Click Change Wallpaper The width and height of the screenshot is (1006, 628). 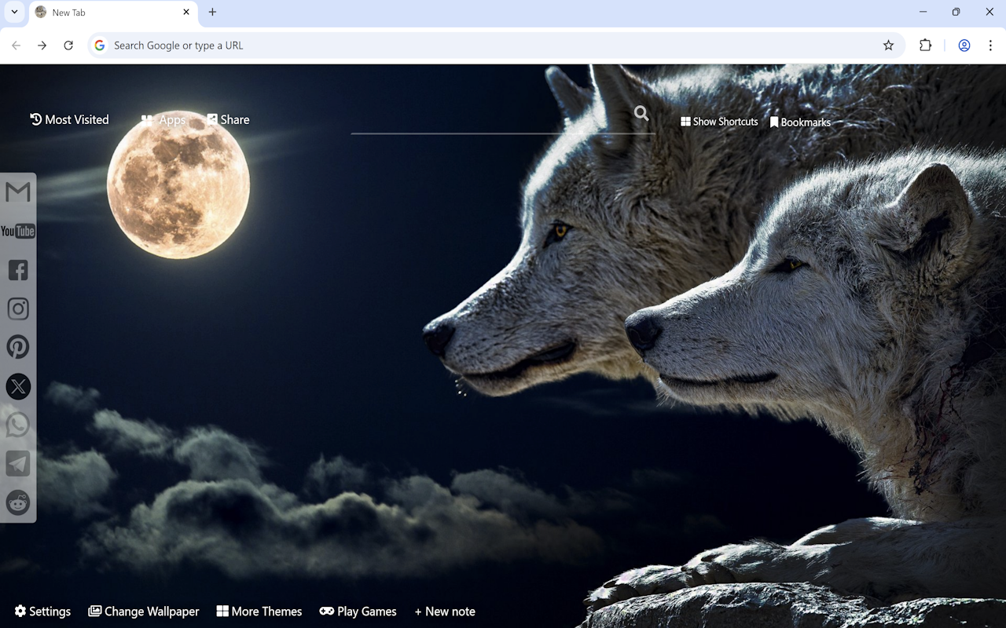pyautogui.click(x=144, y=611)
